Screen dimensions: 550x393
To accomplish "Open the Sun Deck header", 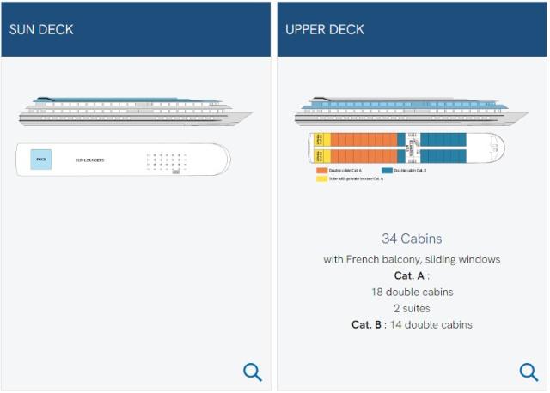I will (136, 29).
